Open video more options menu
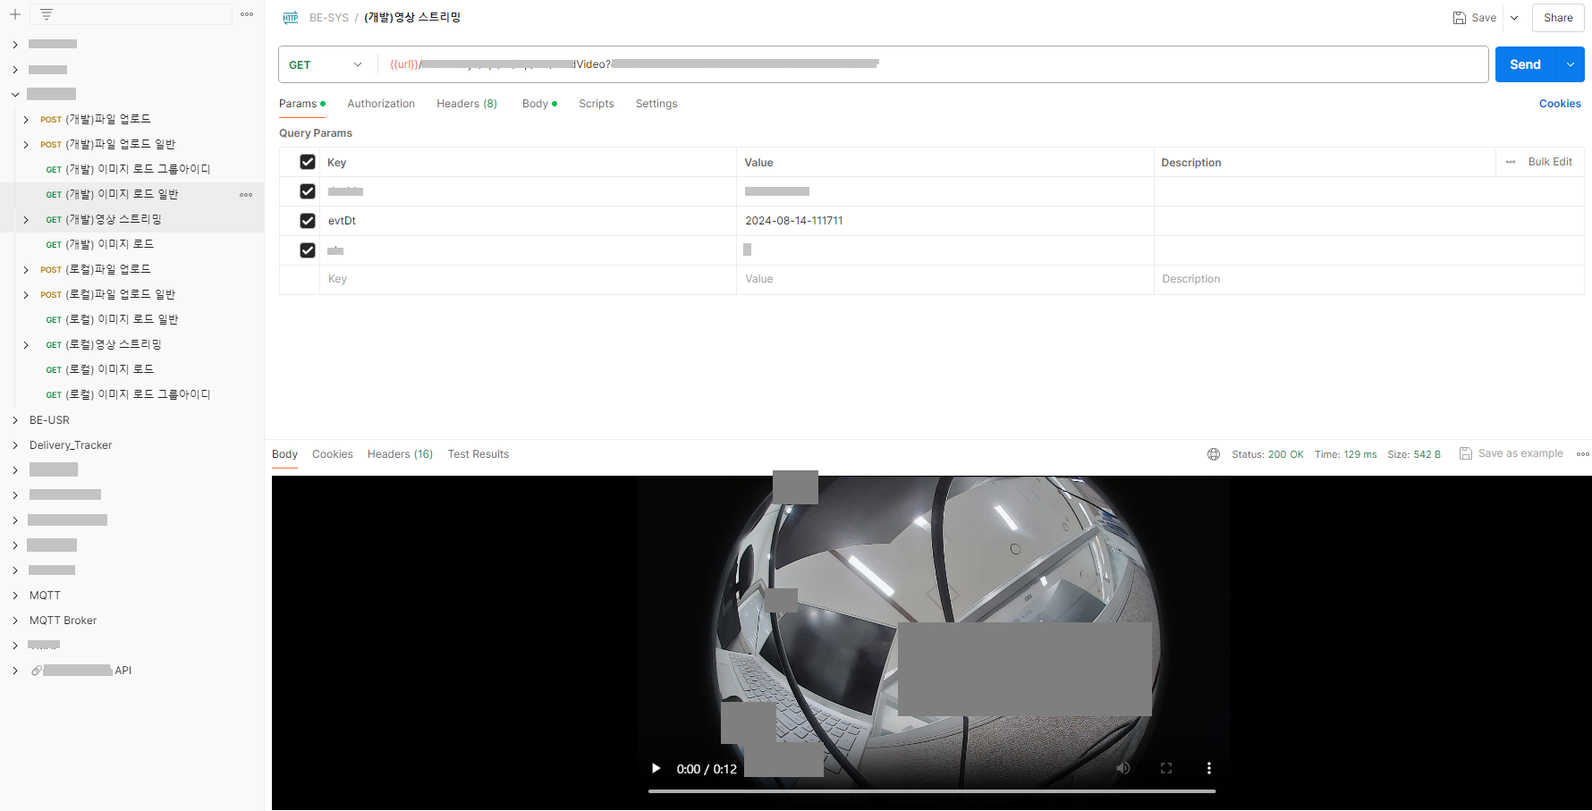Image resolution: width=1592 pixels, height=811 pixels. [x=1209, y=768]
